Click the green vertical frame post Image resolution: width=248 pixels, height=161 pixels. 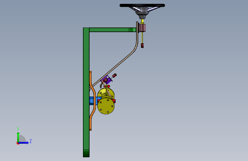(86, 92)
